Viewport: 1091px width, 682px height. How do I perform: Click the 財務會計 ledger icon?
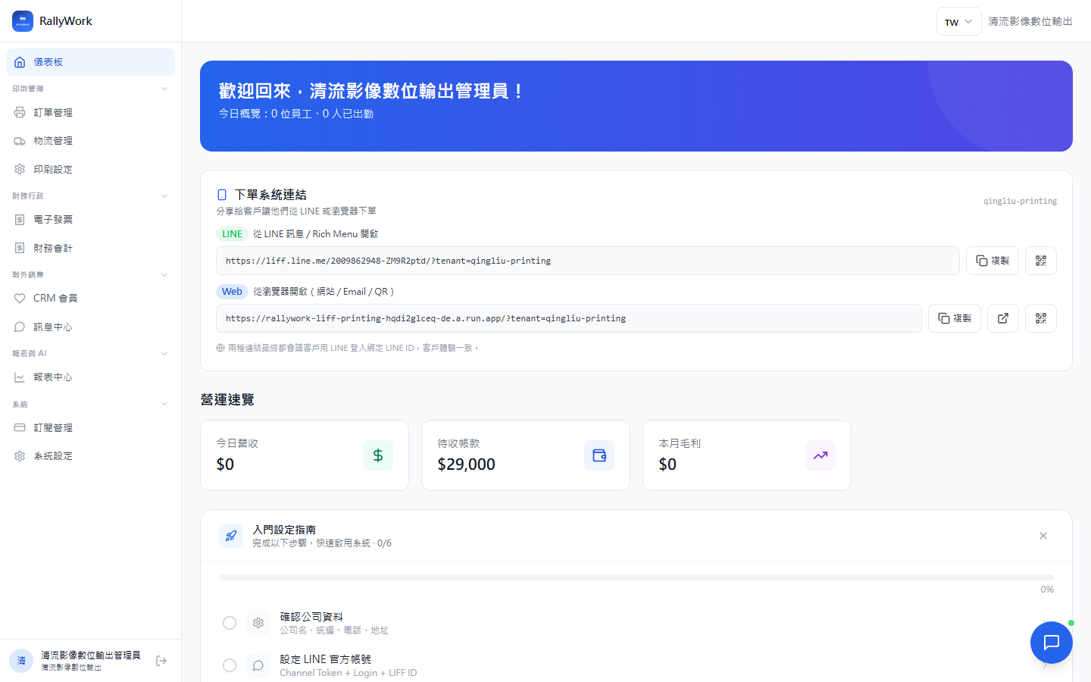point(20,249)
